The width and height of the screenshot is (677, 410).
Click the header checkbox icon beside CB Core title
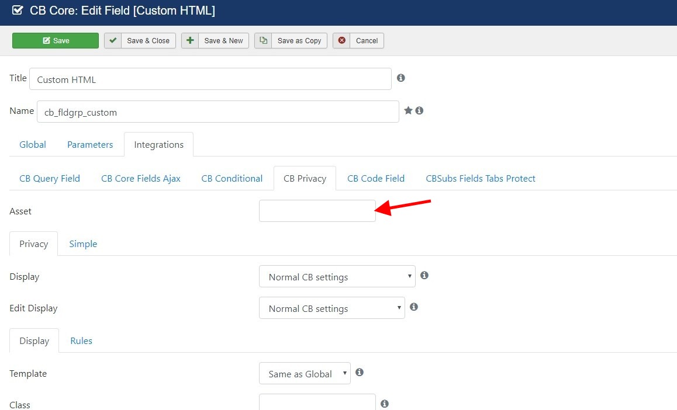pyautogui.click(x=18, y=10)
